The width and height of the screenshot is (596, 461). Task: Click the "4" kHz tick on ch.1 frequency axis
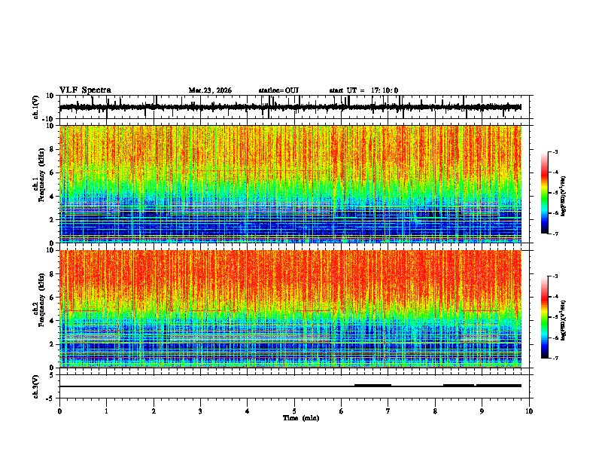coord(52,197)
